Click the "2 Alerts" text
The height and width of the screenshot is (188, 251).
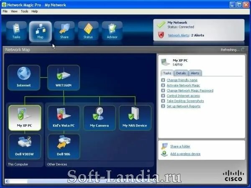click(198, 36)
